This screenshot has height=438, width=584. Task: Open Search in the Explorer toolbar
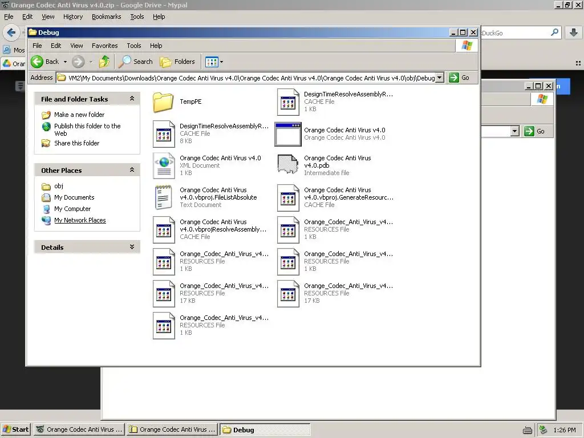tap(136, 62)
